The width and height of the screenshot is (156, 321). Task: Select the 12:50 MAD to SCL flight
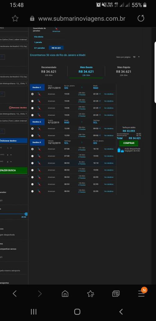[32, 136]
